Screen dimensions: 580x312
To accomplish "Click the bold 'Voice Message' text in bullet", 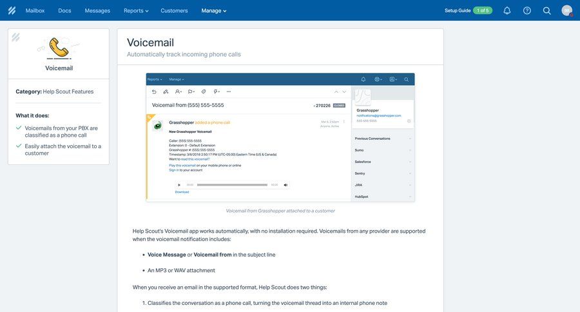I will pyautogui.click(x=167, y=255).
